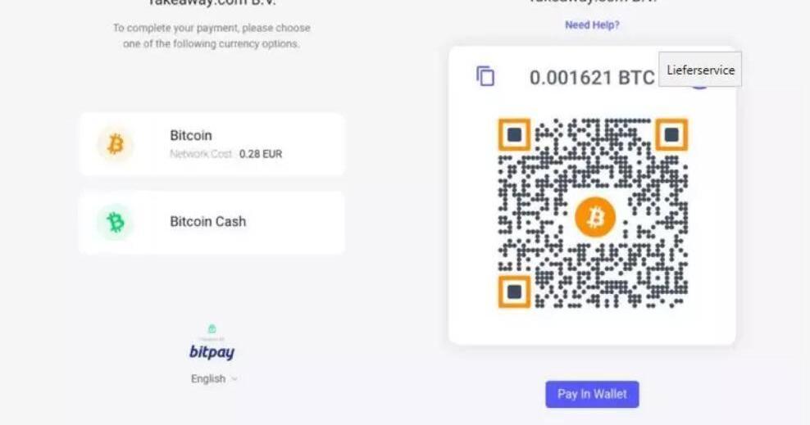Click the orange Bitcoin coin icon in options list
The width and height of the screenshot is (810, 425).
[x=116, y=144]
